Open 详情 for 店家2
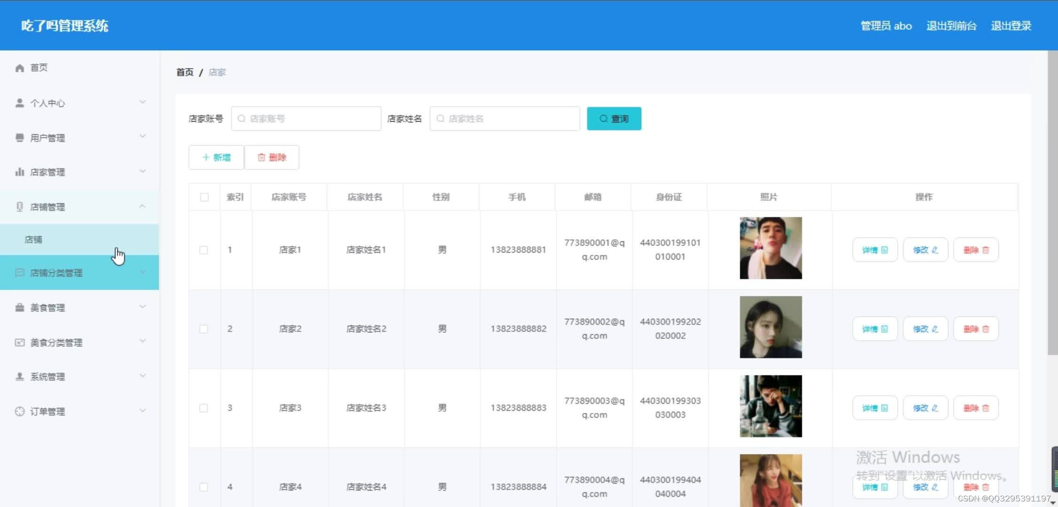Viewport: 1058px width, 507px height. tap(875, 329)
